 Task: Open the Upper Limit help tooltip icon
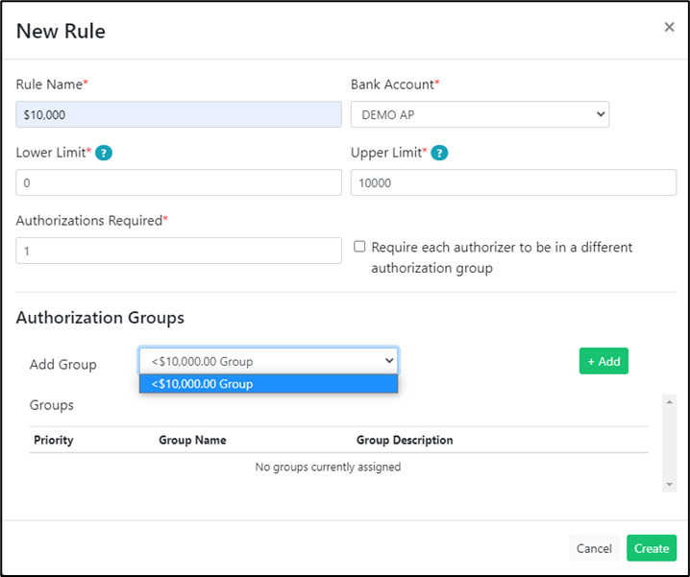[x=439, y=154]
